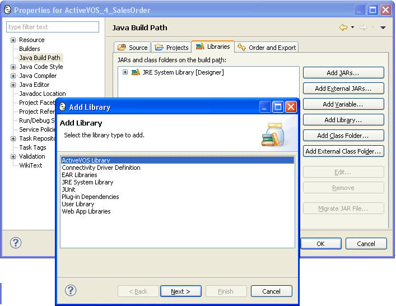Expand the Validation node
Viewport: 396px width, 306px height.
pos(13,157)
